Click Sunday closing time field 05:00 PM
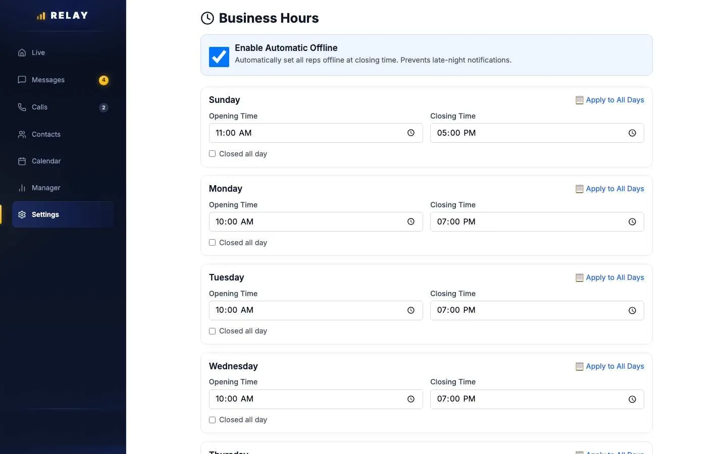727x454 pixels. (537, 133)
